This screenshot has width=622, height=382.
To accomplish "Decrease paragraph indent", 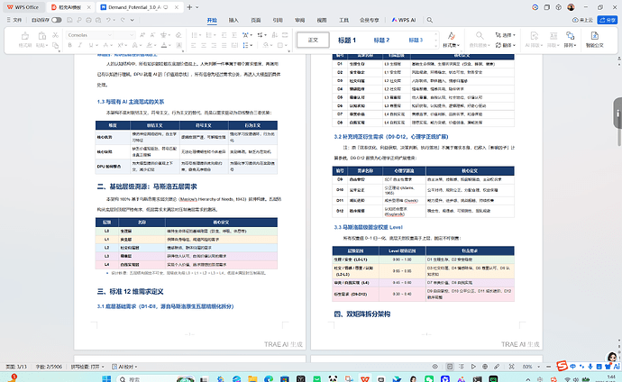I will pos(224,35).
